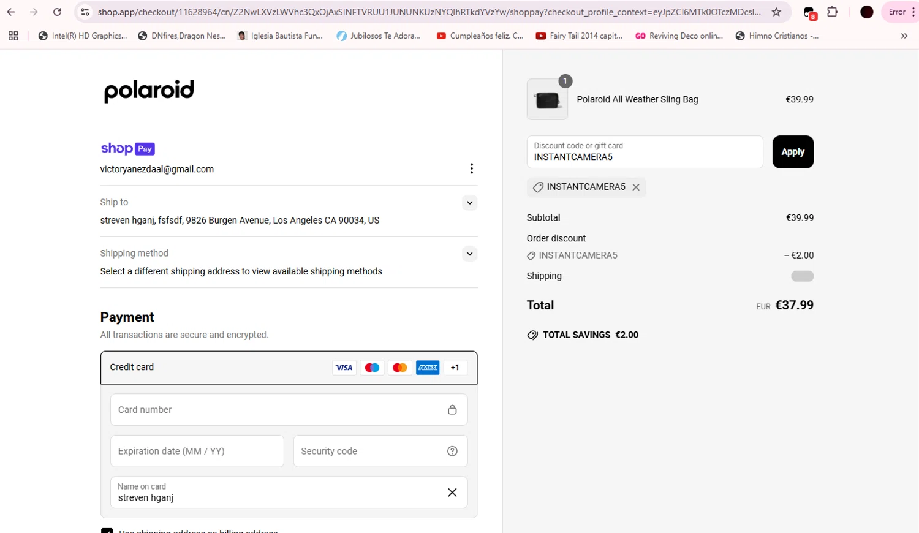Click the Polaroid All Weather Sling Bag title
Screen dimensions: 919x533
click(x=637, y=99)
